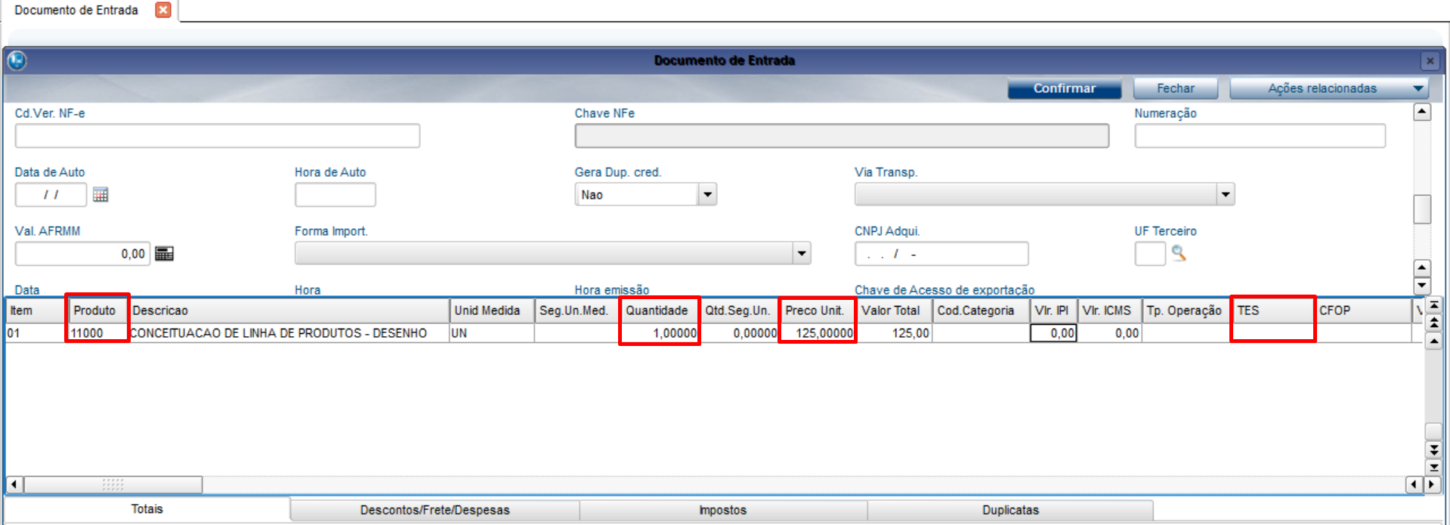Focus the Hora de Auto field

[x=335, y=195]
